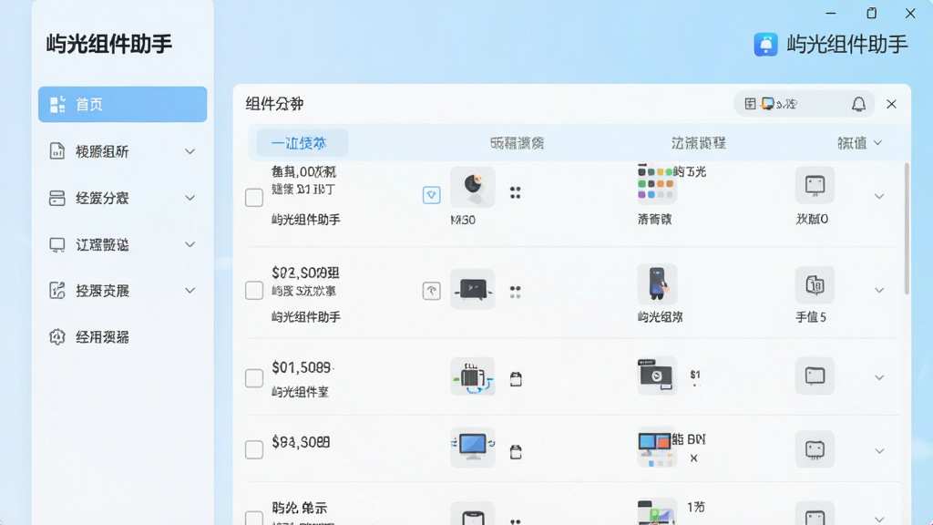Click the smiling screen icon in blue monitor row
Screen dimensions: 933x525
click(x=815, y=449)
